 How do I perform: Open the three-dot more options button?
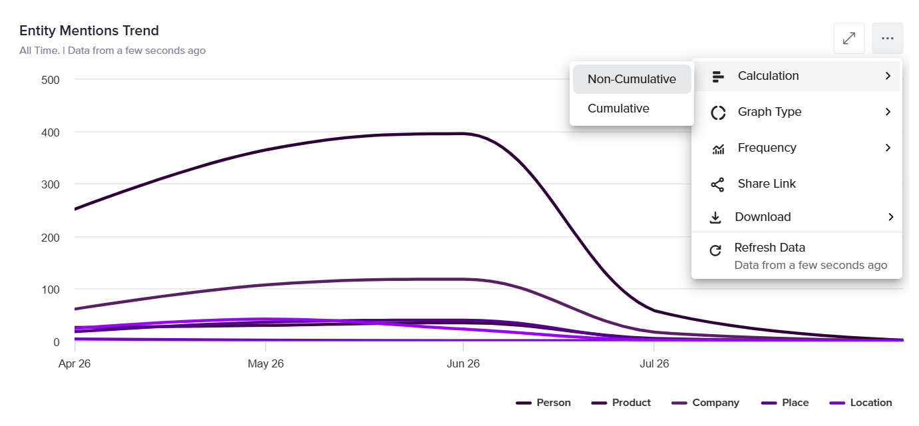click(x=887, y=39)
